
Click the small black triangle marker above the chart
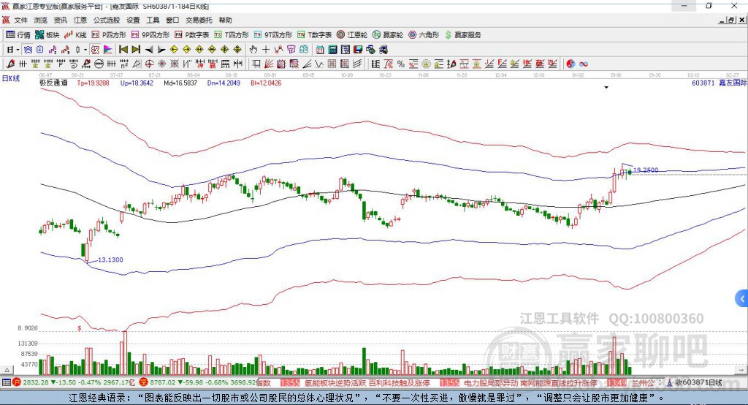click(606, 88)
